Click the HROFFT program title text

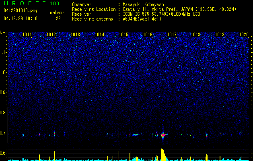coord(25,3)
